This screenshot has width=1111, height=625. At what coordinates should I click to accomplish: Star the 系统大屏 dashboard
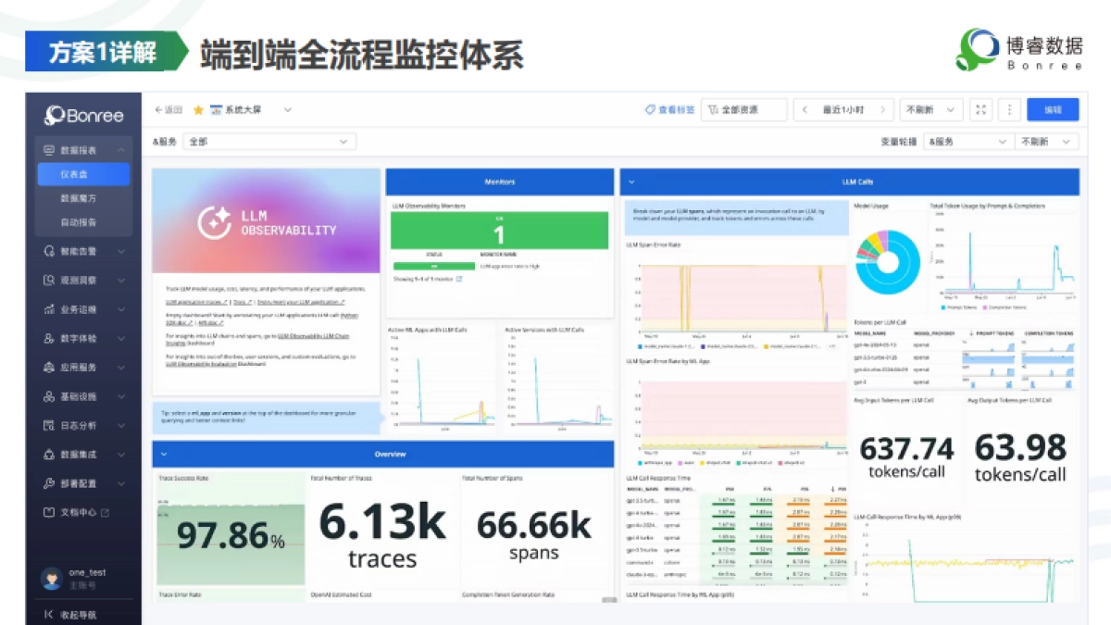click(200, 109)
